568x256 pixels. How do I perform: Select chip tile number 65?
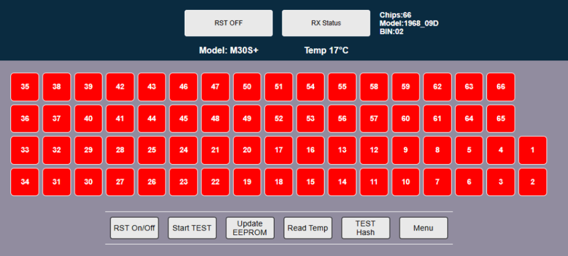tap(500, 119)
